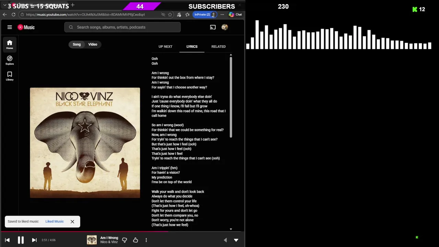Click lyric line "So am I wrong (woo!)"
439x247 pixels.
167,125
